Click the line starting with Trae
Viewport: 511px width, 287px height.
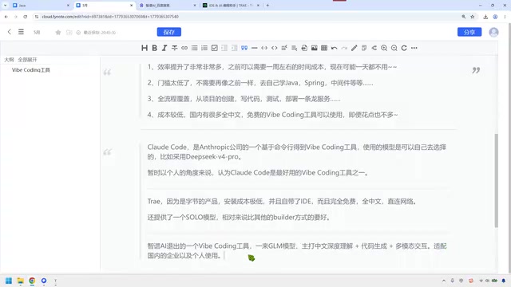pyautogui.click(x=282, y=202)
